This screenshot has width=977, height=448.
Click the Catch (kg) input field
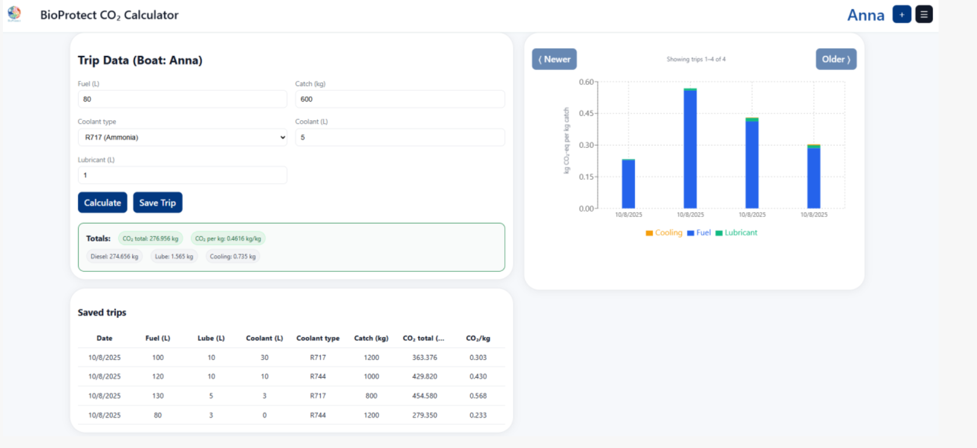click(400, 99)
